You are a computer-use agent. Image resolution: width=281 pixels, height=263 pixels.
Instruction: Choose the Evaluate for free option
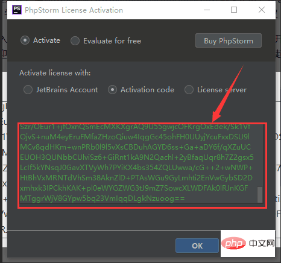(75, 41)
